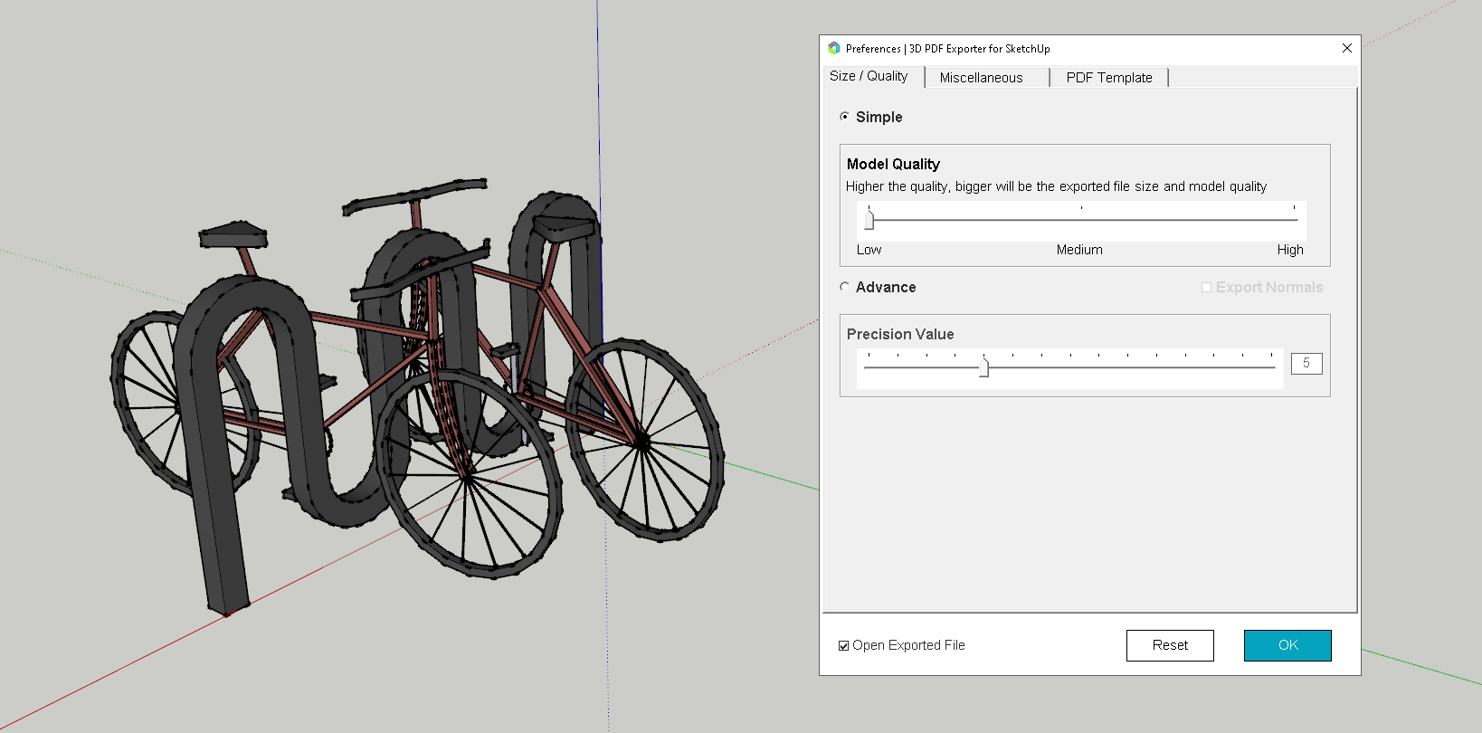1482x733 pixels.
Task: Click the Model Quality slider handle
Action: point(869,220)
